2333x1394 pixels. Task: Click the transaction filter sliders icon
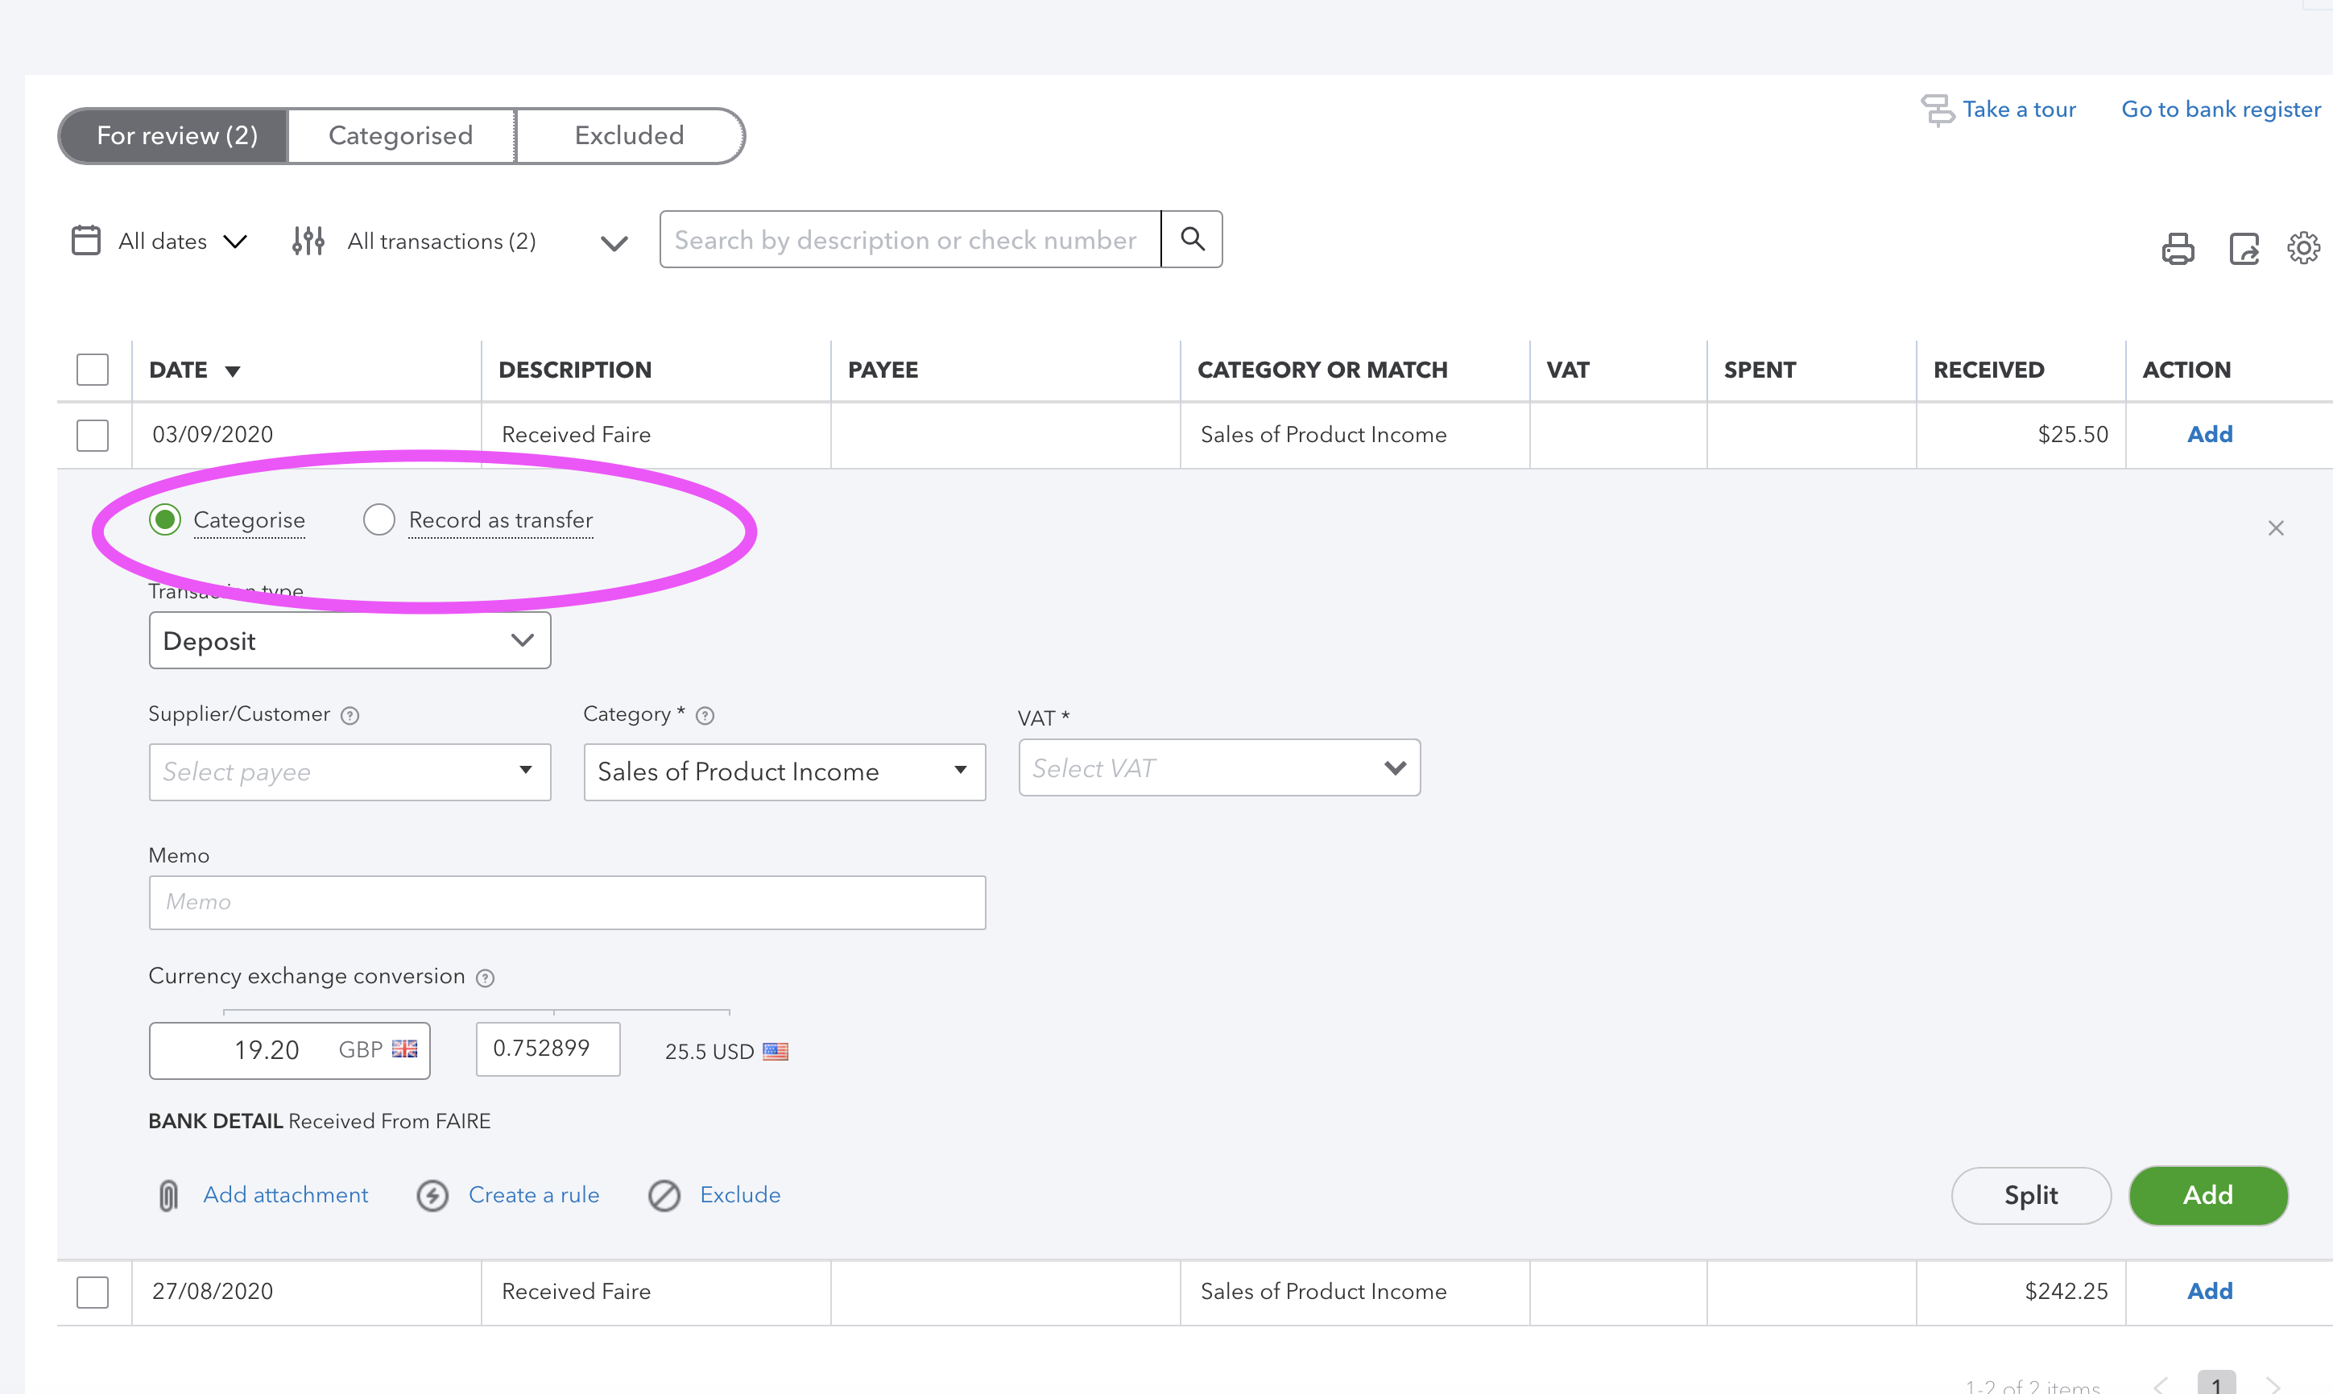point(308,239)
